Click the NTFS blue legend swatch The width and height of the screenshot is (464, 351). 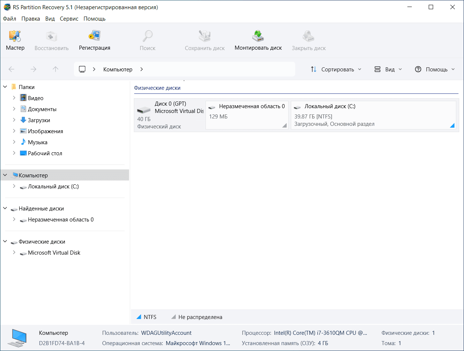pyautogui.click(x=139, y=317)
